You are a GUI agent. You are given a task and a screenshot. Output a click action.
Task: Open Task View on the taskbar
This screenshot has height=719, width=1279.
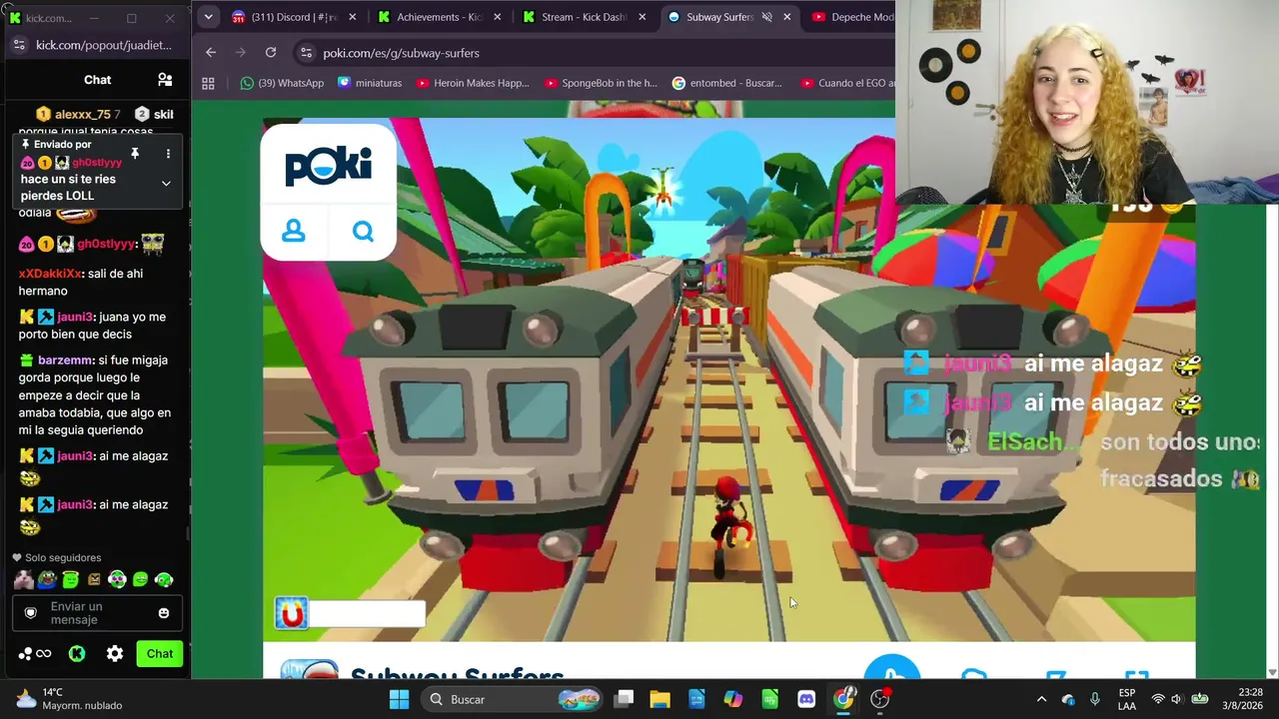[624, 699]
